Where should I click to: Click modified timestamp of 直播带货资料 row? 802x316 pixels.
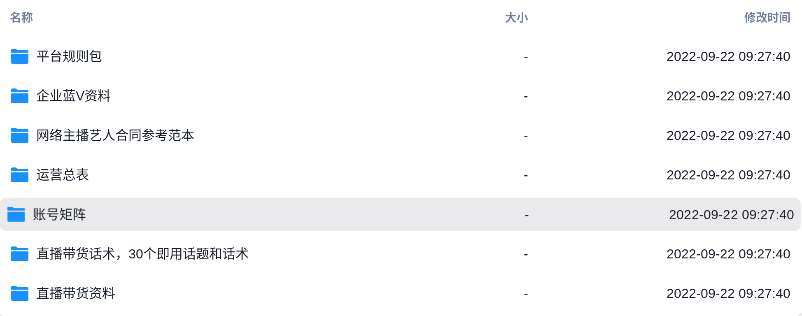[728, 293]
